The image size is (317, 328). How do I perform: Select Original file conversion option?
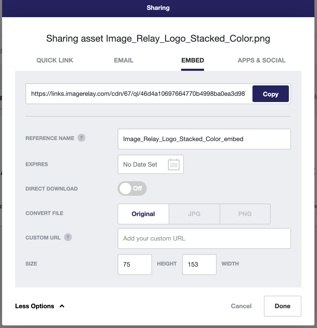click(x=143, y=214)
